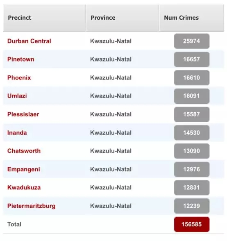Click the 14530 crime count badge
Image resolution: width=227 pixels, height=241 pixels.
pos(192,133)
